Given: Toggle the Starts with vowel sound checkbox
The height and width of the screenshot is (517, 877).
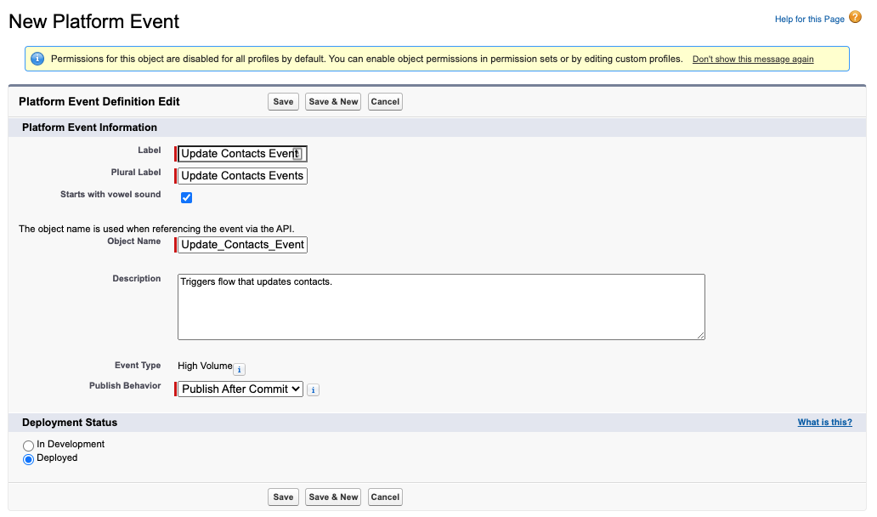Looking at the screenshot, I should coord(187,198).
